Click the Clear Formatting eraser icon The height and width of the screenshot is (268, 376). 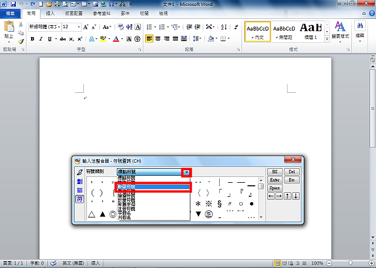pos(120,27)
